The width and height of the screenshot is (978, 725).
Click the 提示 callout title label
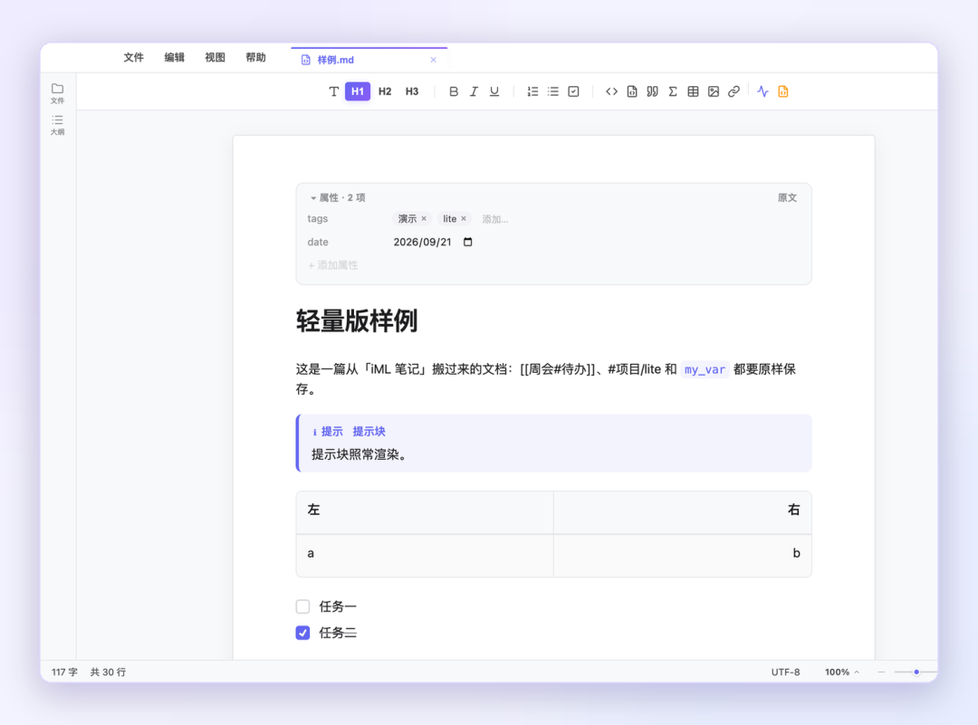click(331, 432)
